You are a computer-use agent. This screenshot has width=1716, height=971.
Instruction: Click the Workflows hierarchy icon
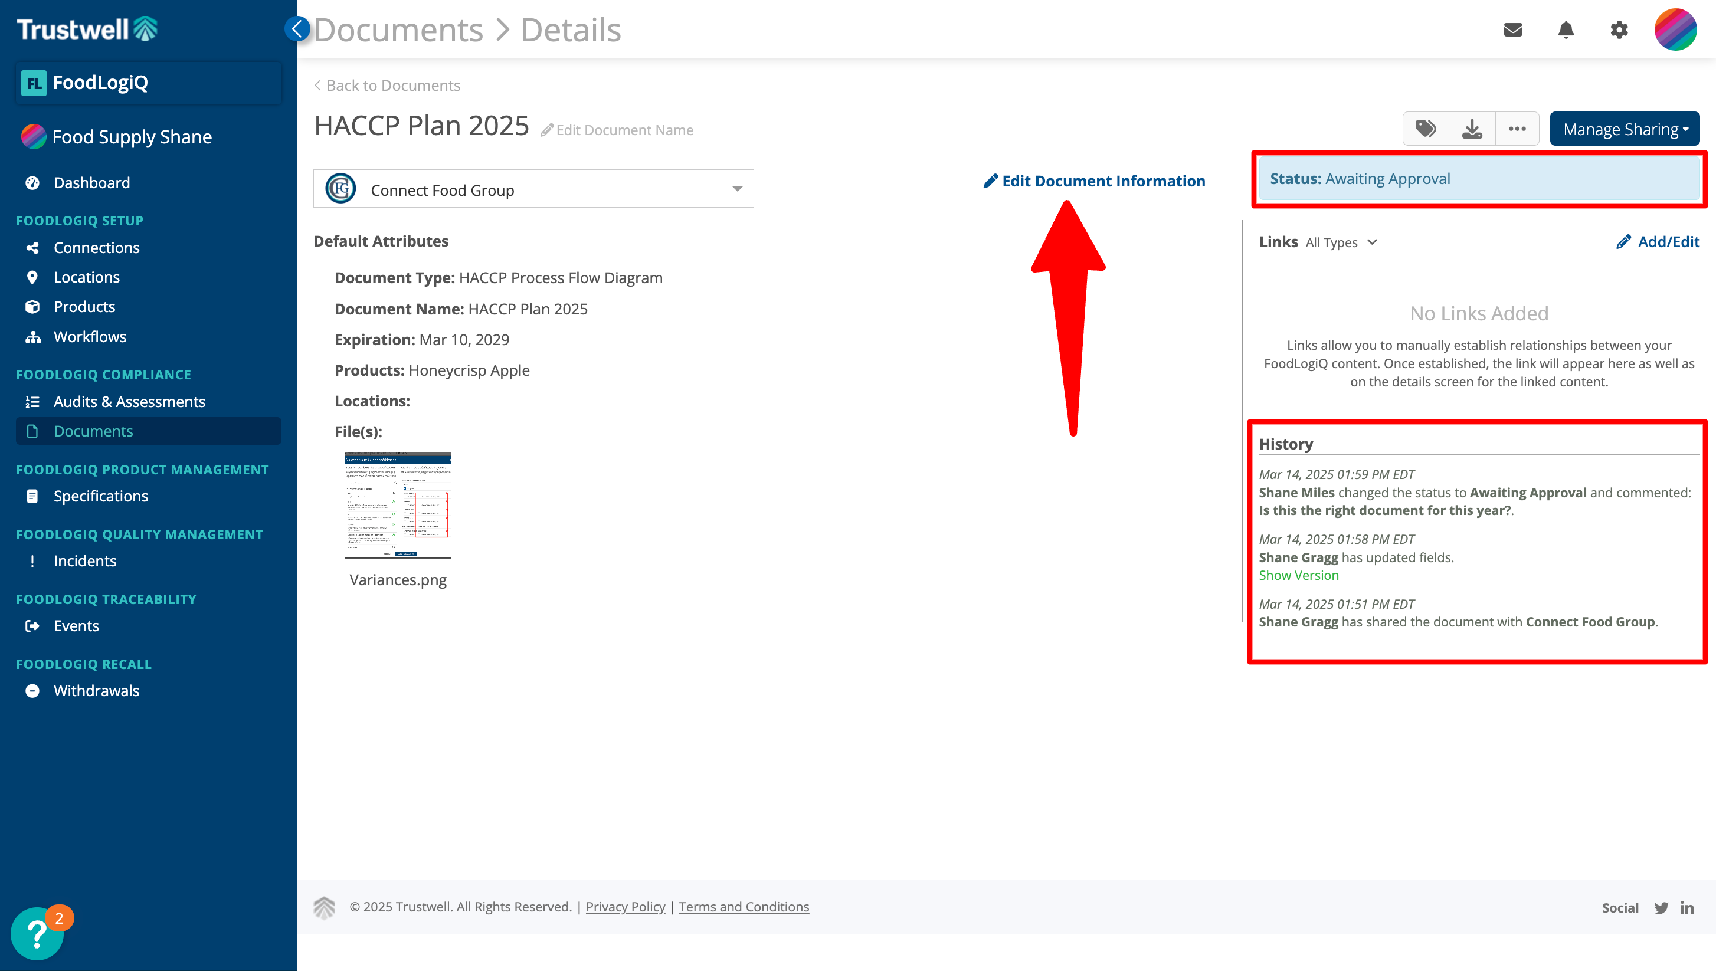pyautogui.click(x=32, y=337)
